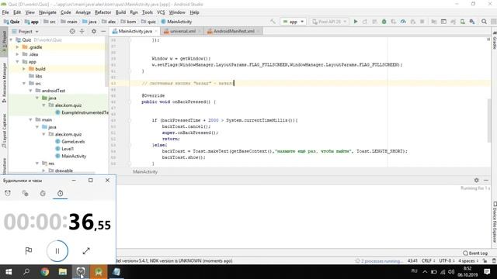Click the Debug app bug icon

(x=384, y=22)
